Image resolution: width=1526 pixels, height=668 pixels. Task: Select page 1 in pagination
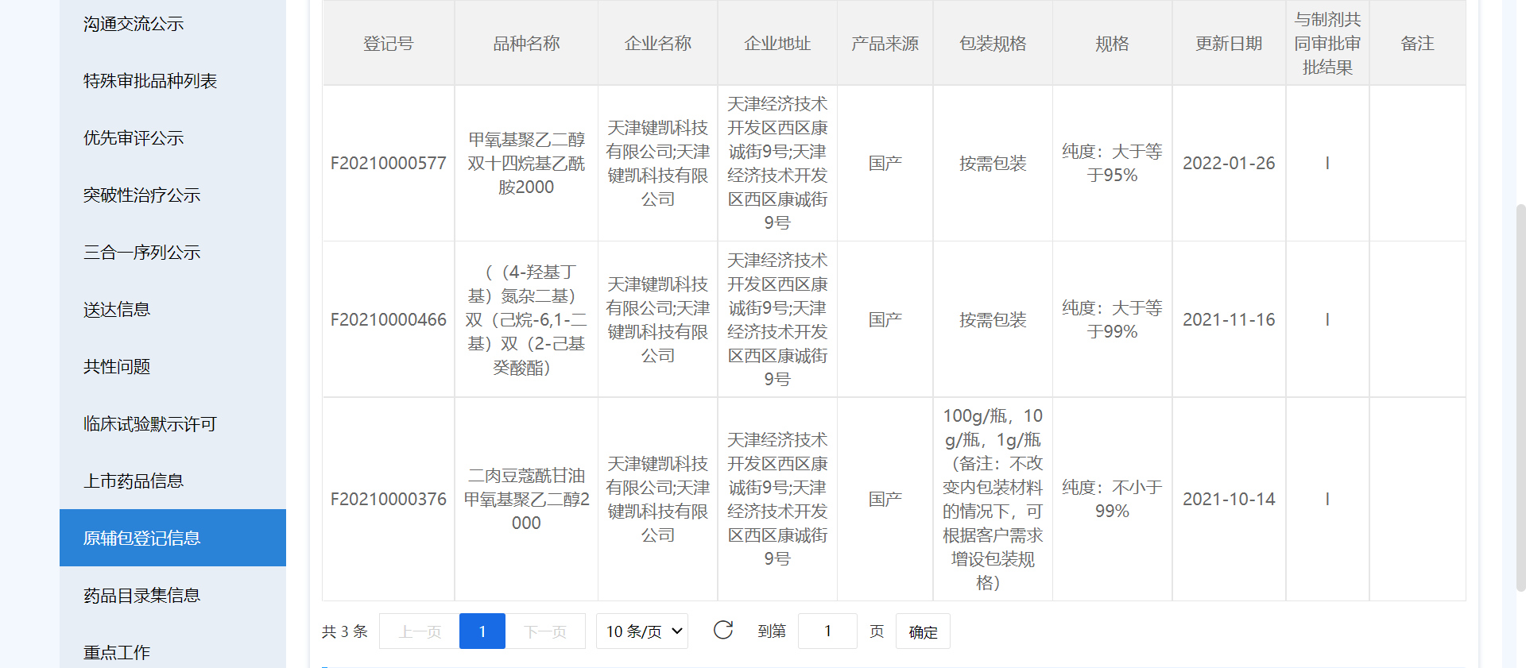tap(482, 631)
